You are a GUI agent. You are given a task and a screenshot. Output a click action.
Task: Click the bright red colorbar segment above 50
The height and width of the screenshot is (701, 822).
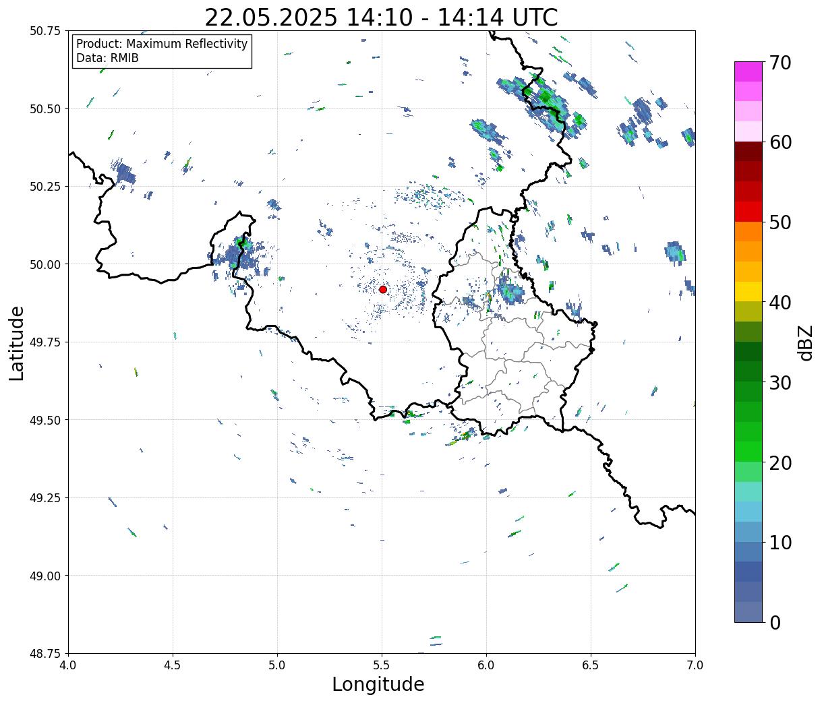[748, 212]
